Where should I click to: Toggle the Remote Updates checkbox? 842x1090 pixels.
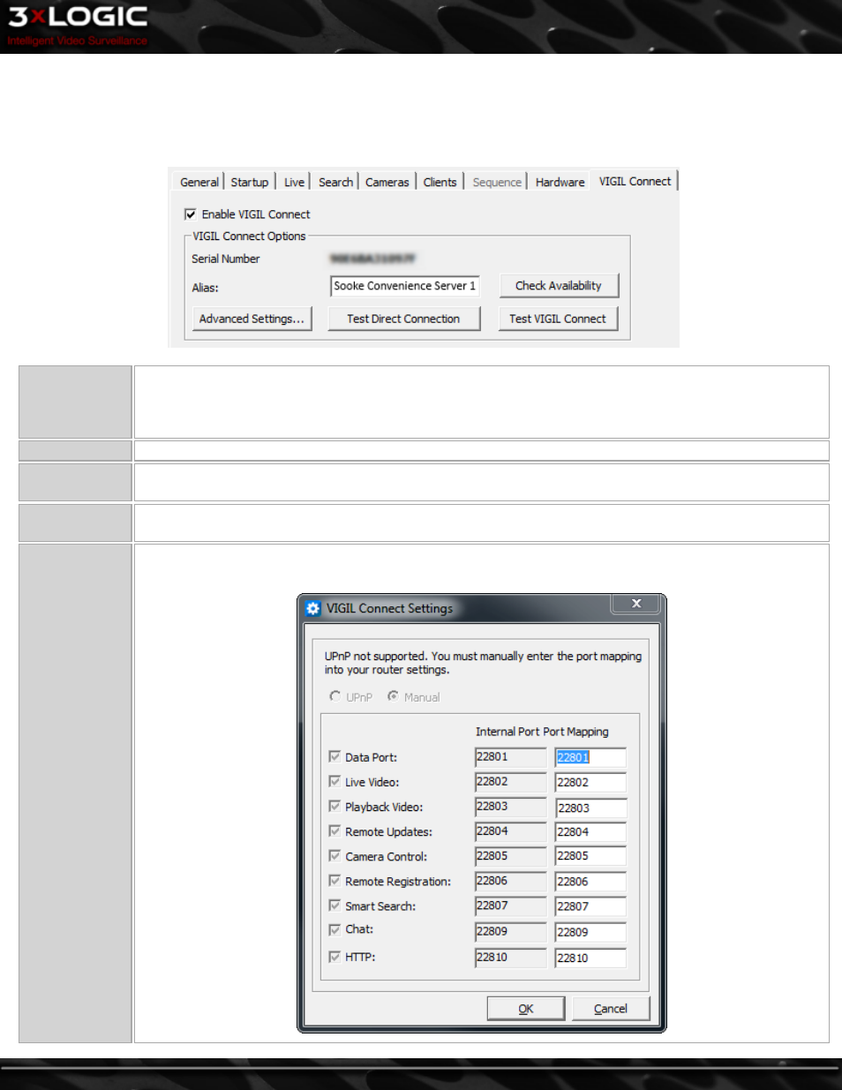click(x=335, y=831)
